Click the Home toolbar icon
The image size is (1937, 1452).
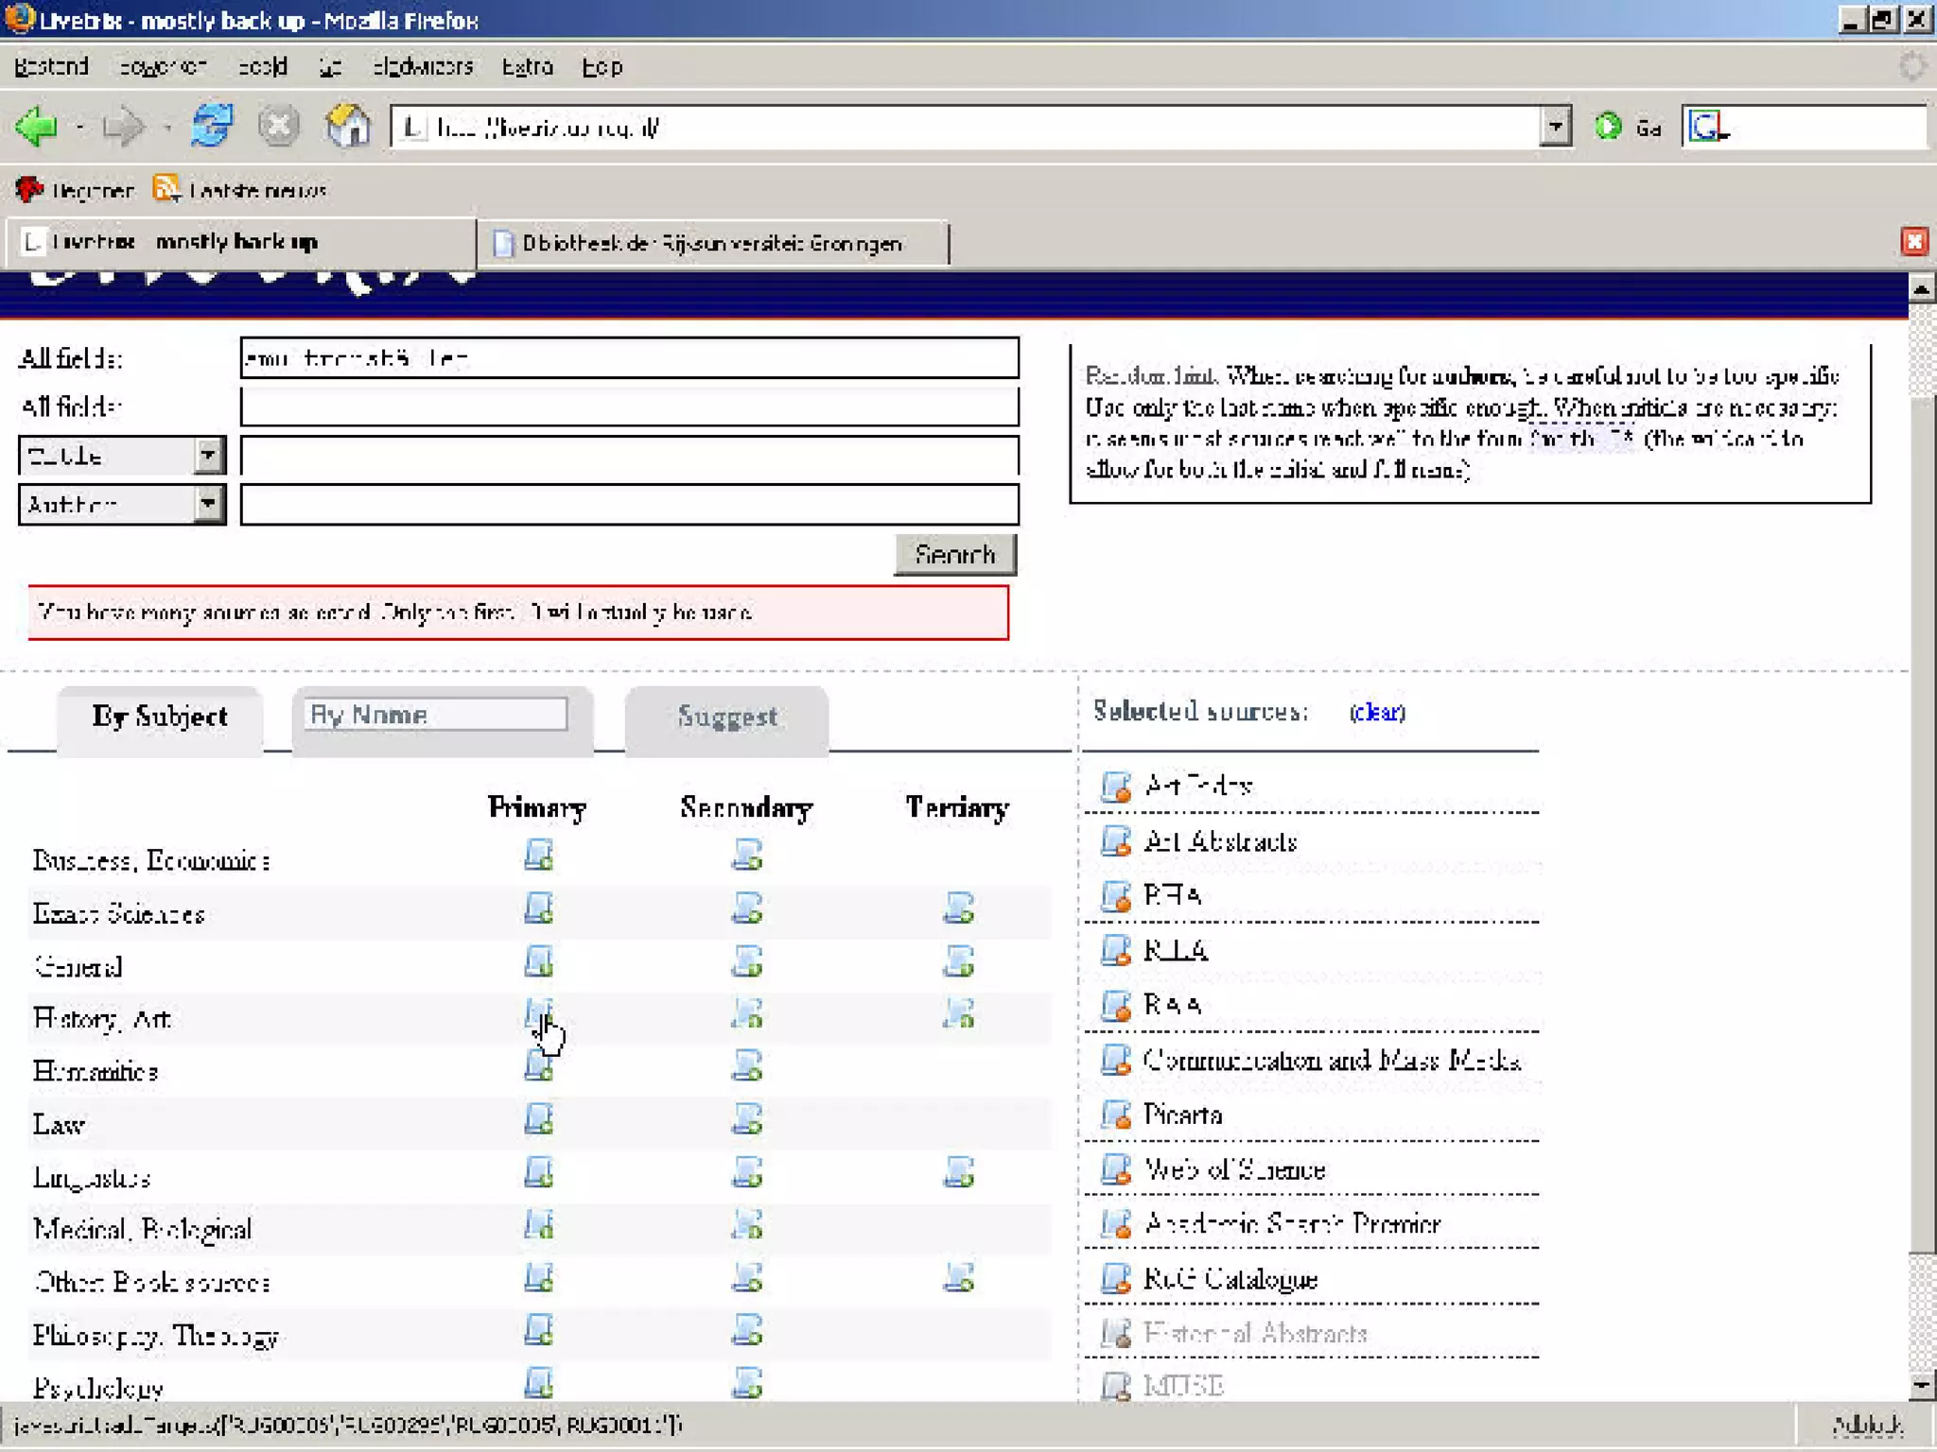[x=347, y=126]
